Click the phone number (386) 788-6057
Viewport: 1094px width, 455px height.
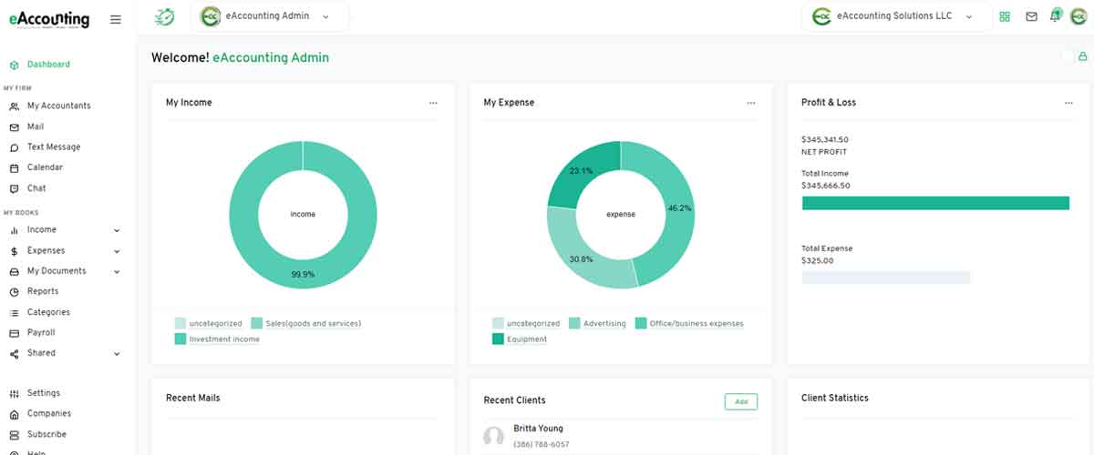(542, 445)
